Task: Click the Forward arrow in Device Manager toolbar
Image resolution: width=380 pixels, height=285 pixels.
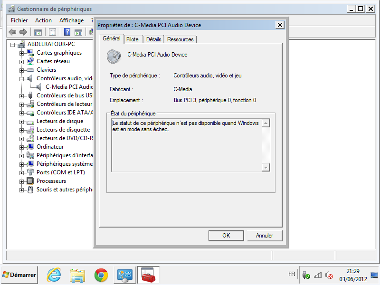Action: [x=23, y=32]
